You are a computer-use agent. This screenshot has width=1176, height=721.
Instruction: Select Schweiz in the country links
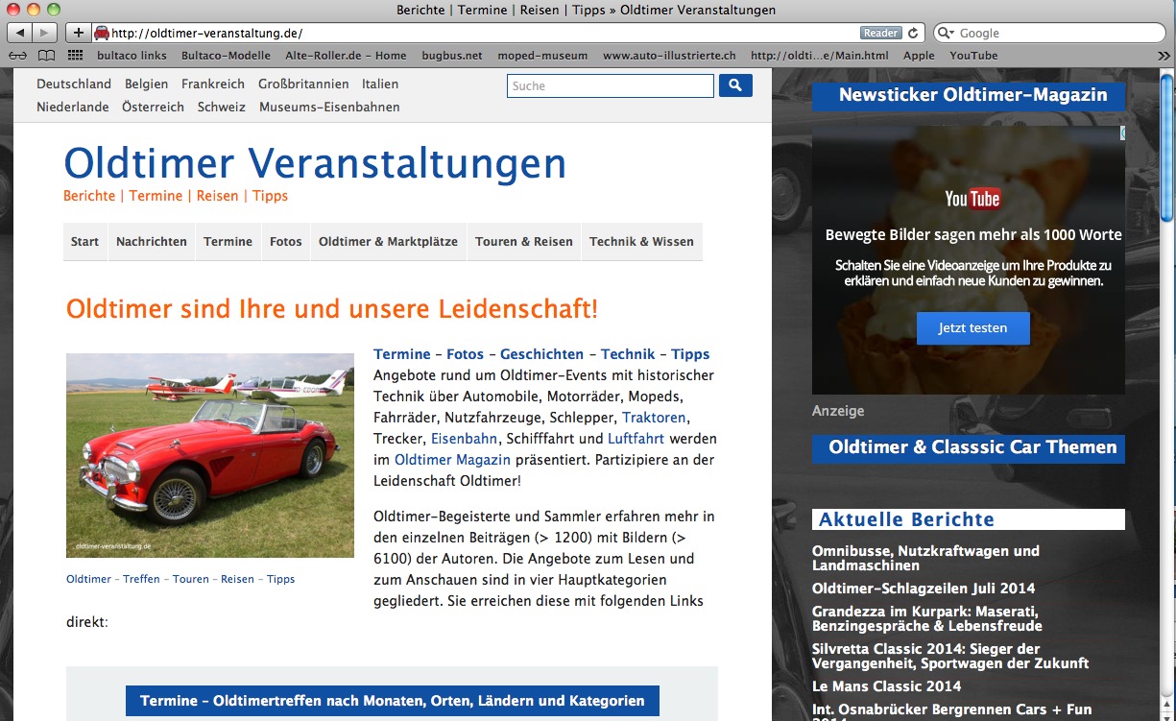tap(222, 108)
